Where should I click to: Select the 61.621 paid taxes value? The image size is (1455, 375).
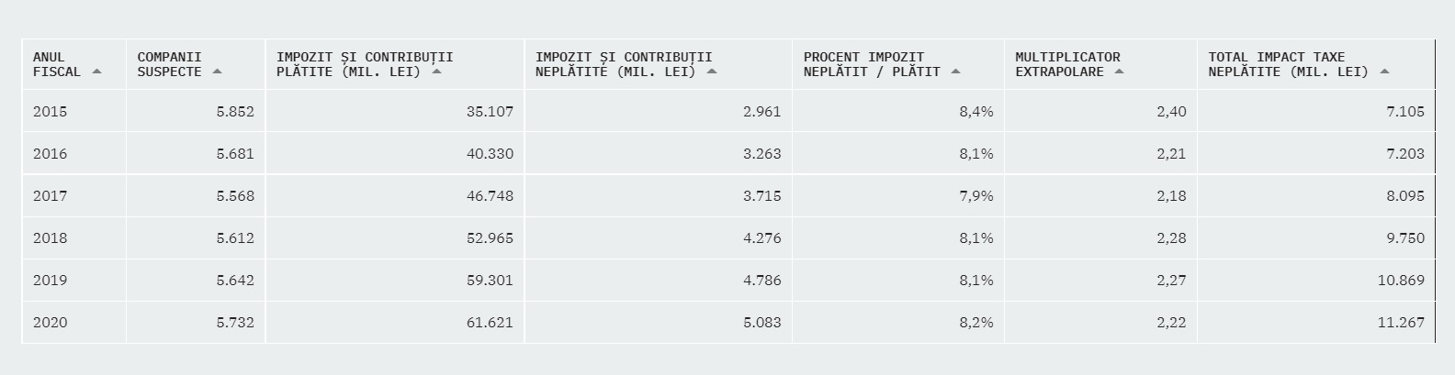(491, 323)
